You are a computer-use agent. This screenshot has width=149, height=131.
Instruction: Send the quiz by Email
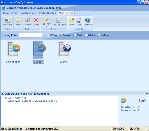[x=72, y=22]
